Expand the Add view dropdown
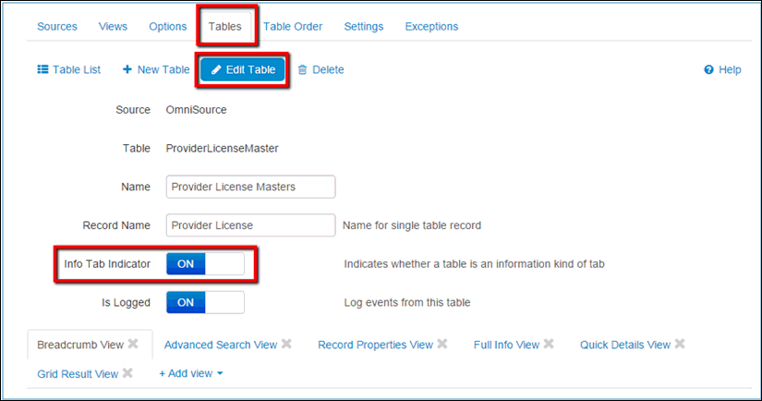 [x=191, y=373]
